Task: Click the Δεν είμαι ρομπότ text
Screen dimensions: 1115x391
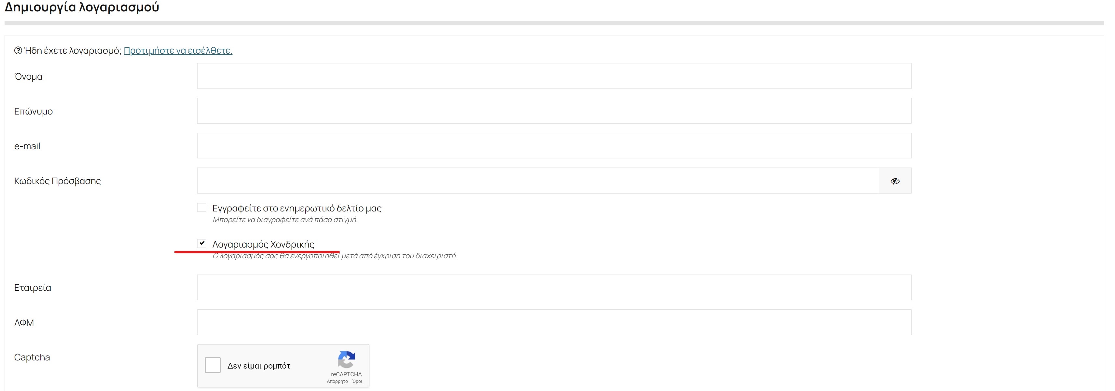Action: 259,366
